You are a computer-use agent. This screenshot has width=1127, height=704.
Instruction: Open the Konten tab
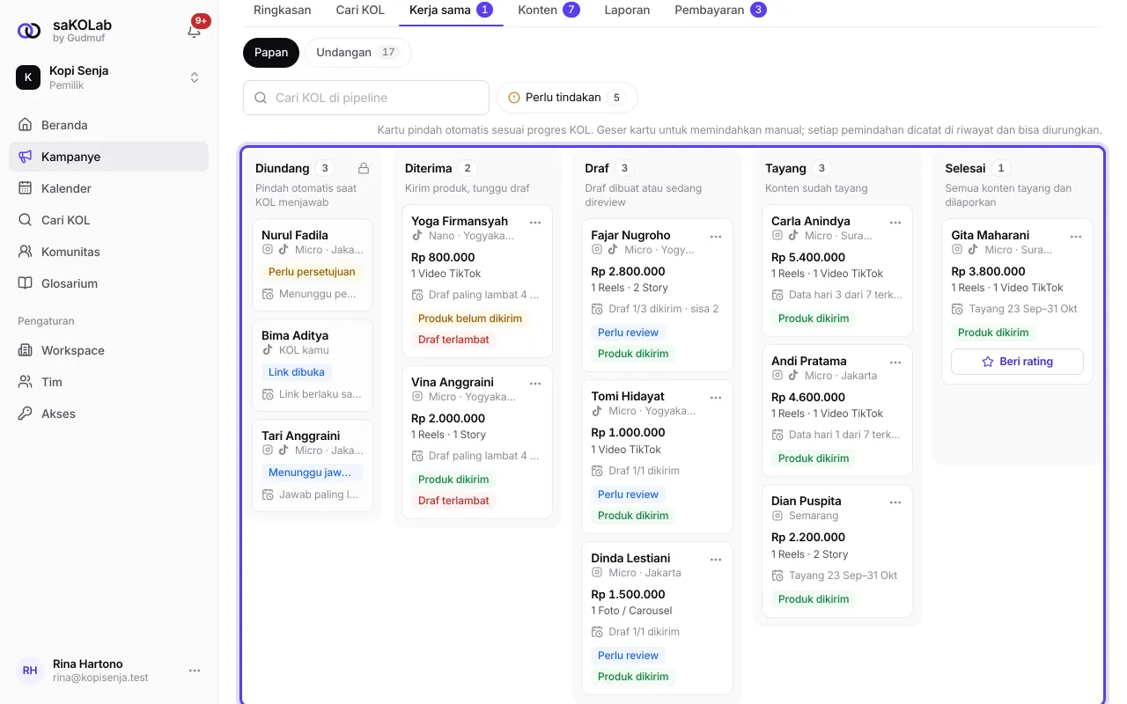click(x=549, y=11)
